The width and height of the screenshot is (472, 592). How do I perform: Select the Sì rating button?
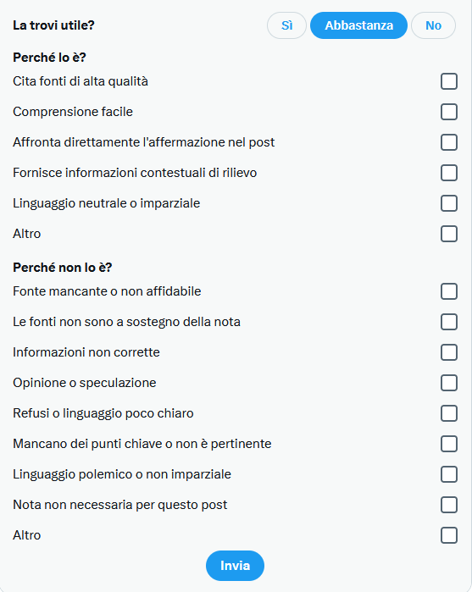[286, 25]
